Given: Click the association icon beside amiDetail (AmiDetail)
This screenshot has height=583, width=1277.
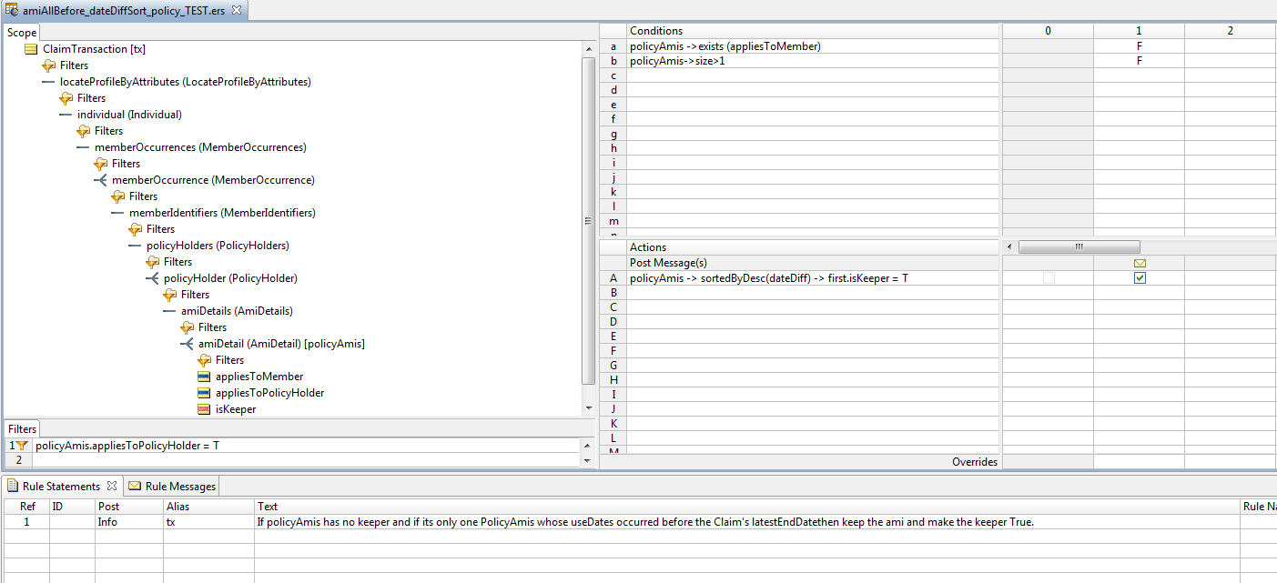Looking at the screenshot, I should (x=187, y=344).
